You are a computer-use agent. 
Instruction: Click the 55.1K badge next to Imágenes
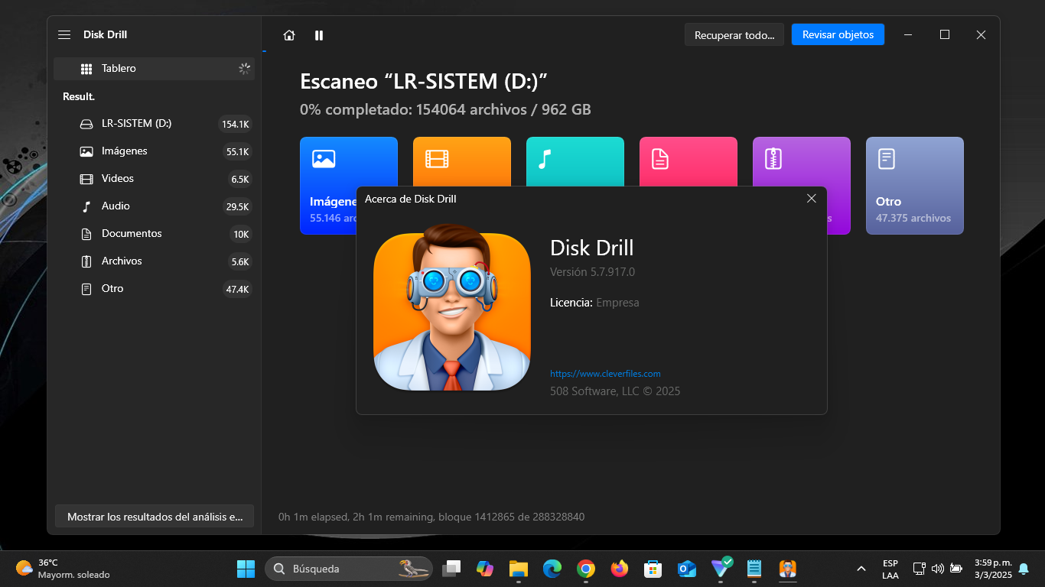pos(237,152)
